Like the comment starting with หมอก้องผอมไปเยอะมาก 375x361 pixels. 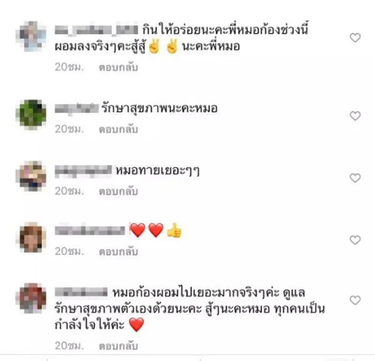(x=355, y=300)
